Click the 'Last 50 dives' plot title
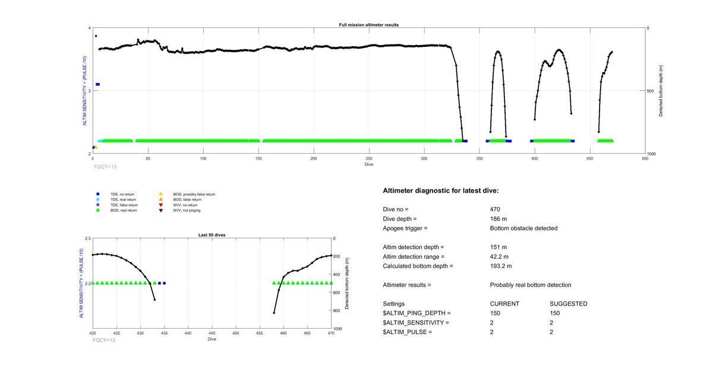The width and height of the screenshot is (713, 369). [x=212, y=235]
